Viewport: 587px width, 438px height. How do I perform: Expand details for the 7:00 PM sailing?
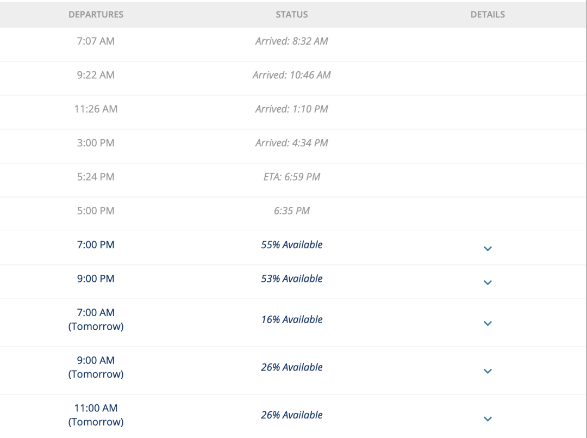(x=488, y=249)
